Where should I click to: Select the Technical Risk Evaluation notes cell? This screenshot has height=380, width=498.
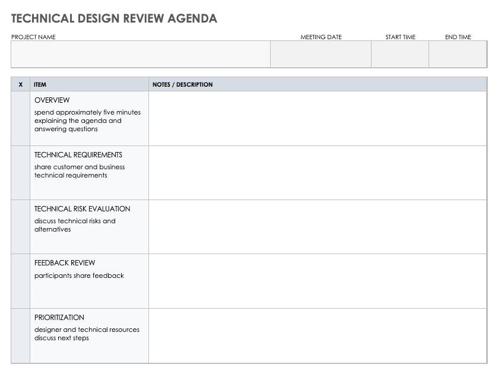click(317, 227)
